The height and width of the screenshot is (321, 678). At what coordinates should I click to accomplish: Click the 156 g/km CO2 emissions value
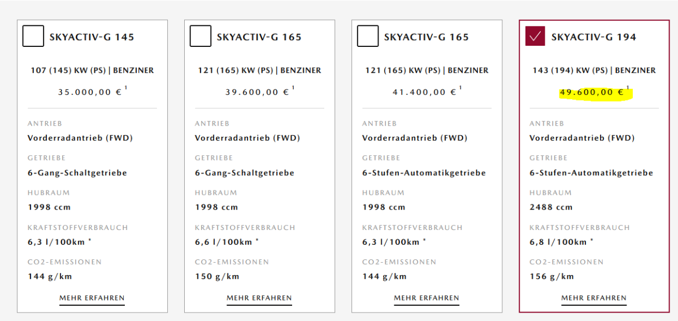click(551, 276)
